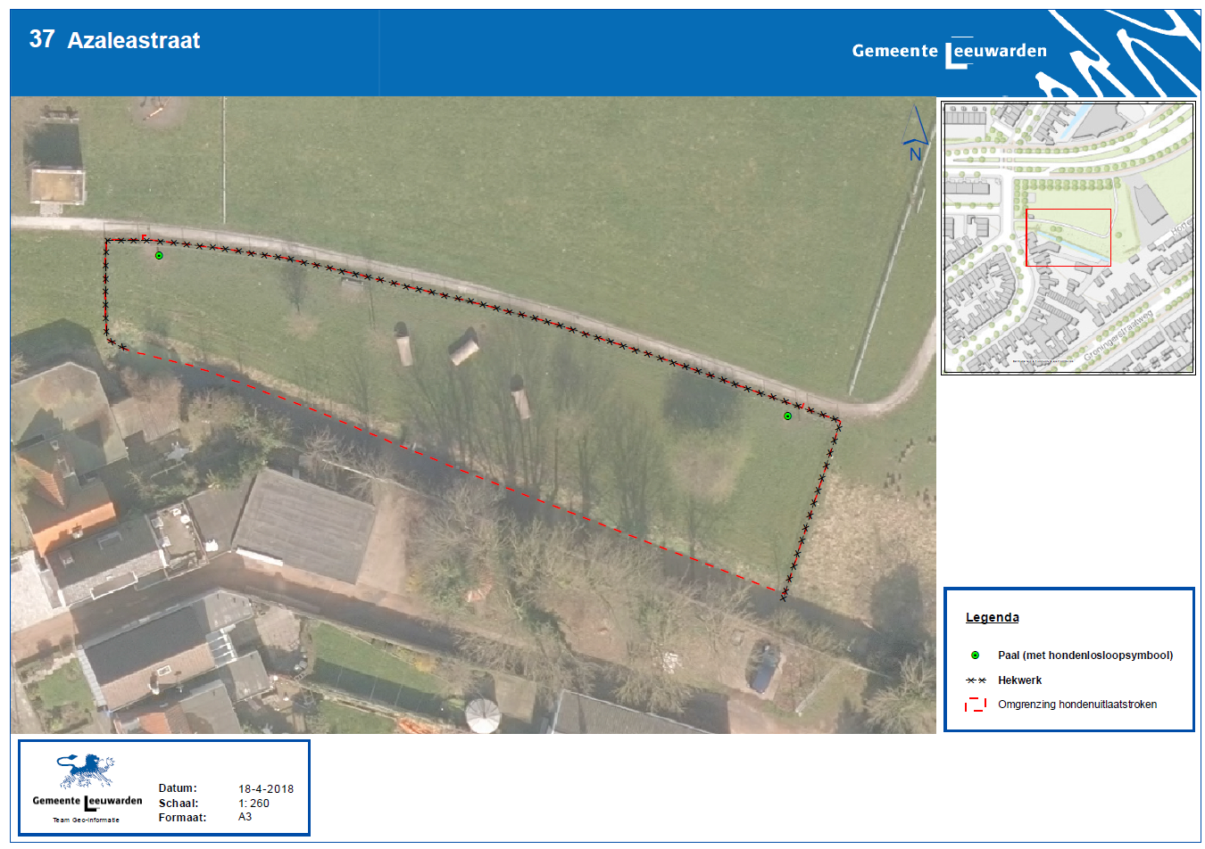
Task: Click the A3 format value
Action: (x=245, y=817)
